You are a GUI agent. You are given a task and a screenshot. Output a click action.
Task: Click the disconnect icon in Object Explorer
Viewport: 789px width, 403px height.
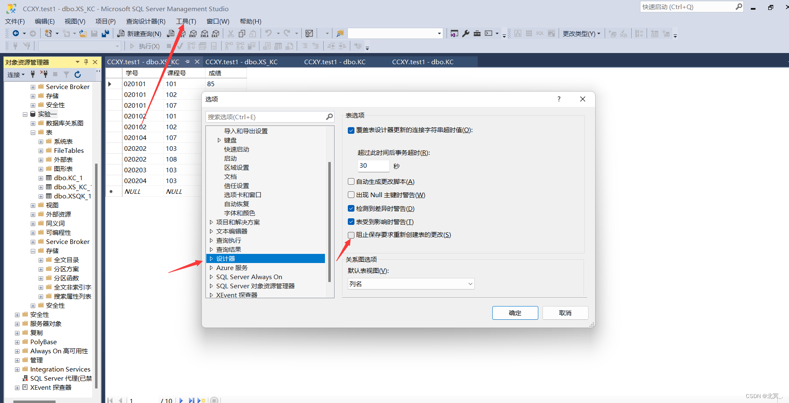coord(44,75)
